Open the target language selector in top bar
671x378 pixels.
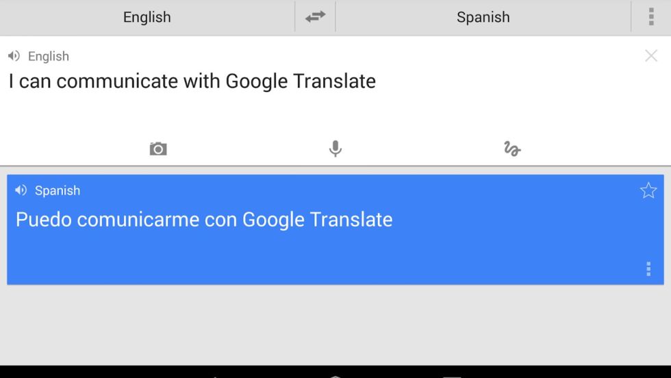(x=483, y=17)
